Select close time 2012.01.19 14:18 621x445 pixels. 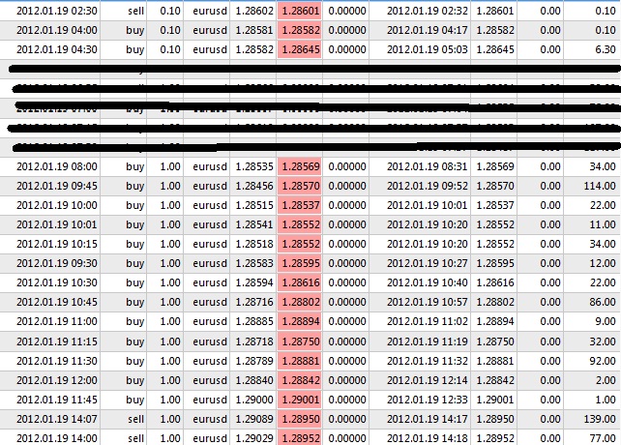click(x=427, y=438)
